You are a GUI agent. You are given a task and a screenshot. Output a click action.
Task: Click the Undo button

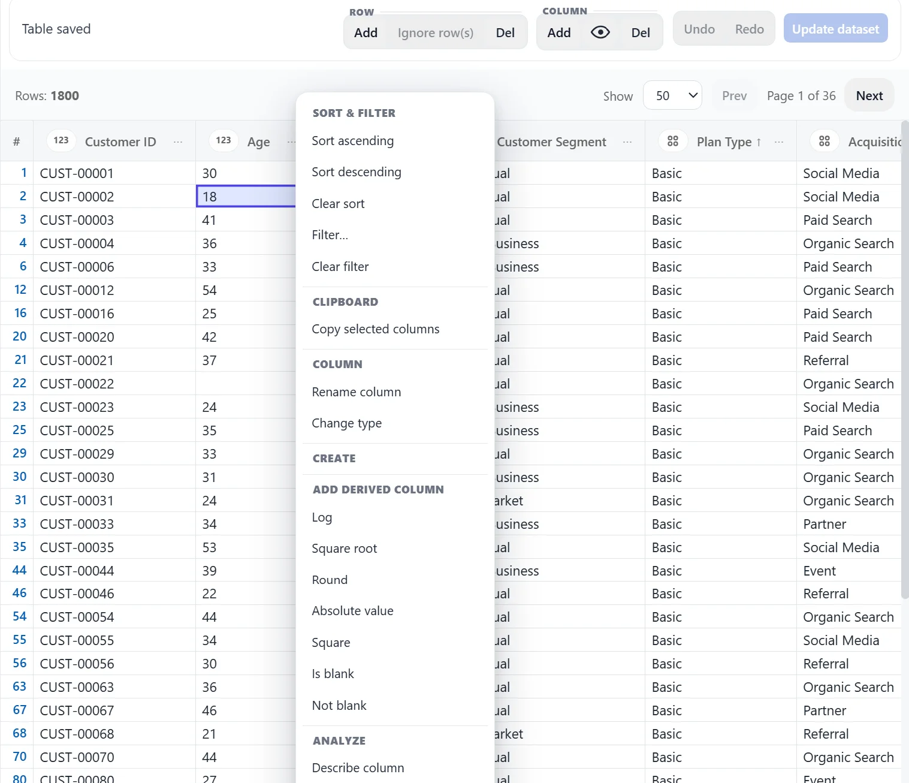pos(699,29)
